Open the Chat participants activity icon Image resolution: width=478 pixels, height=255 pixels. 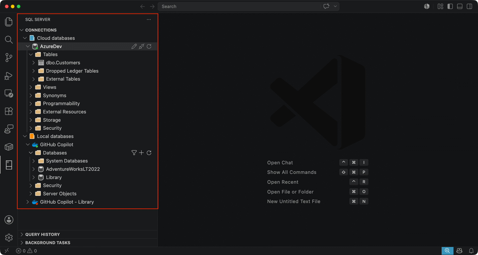pyautogui.click(x=9, y=129)
